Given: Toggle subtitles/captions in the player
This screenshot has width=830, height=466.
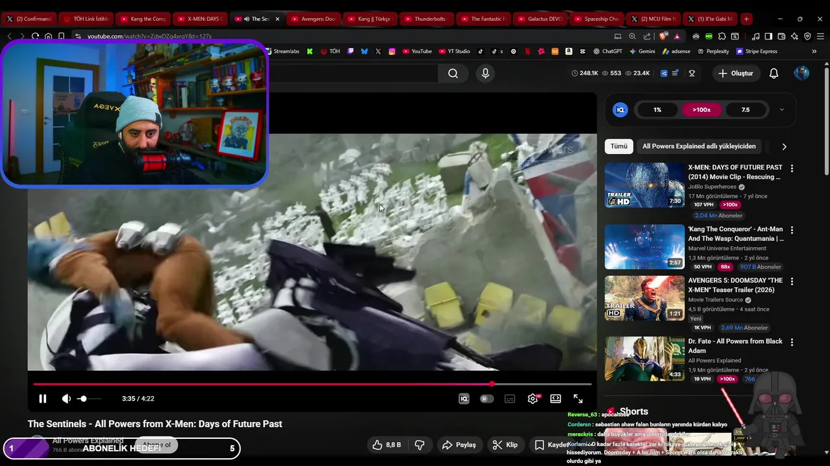Looking at the screenshot, I should pyautogui.click(x=510, y=399).
